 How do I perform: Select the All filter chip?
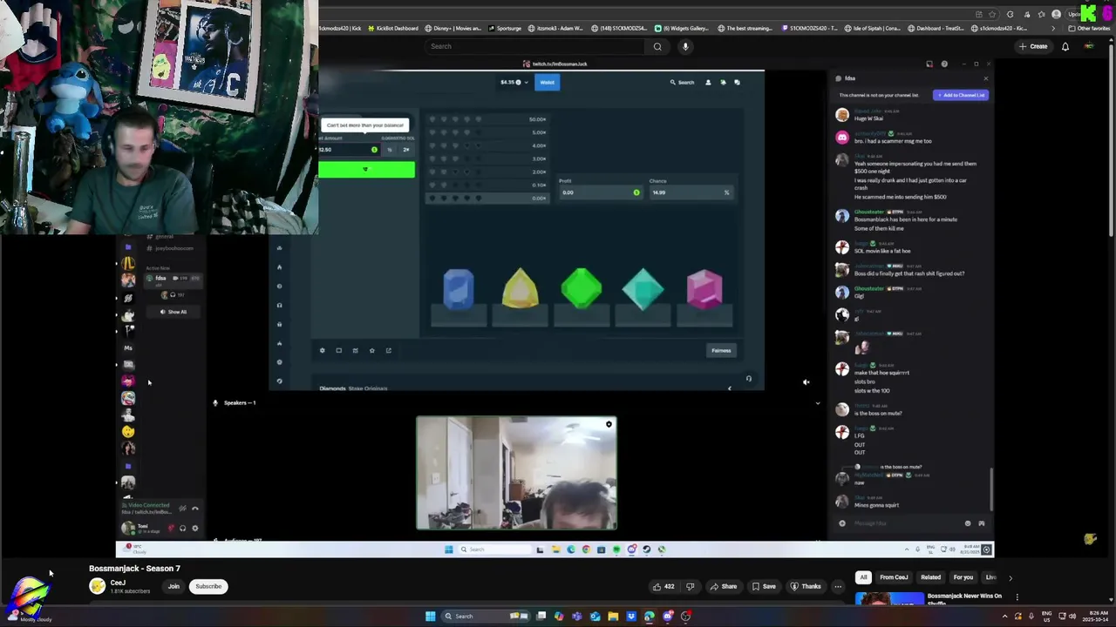click(x=863, y=577)
